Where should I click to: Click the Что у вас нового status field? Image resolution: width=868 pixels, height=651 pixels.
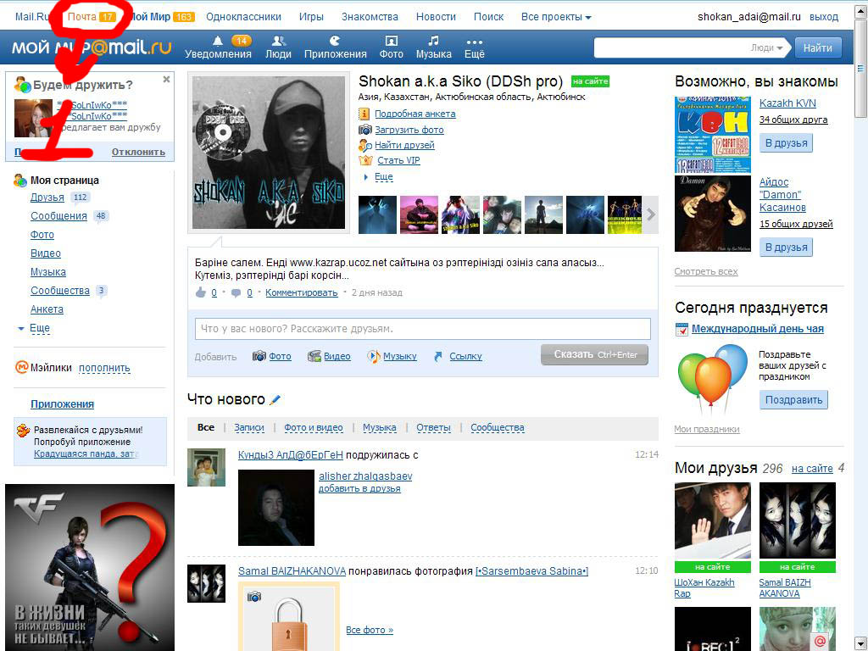(x=422, y=329)
